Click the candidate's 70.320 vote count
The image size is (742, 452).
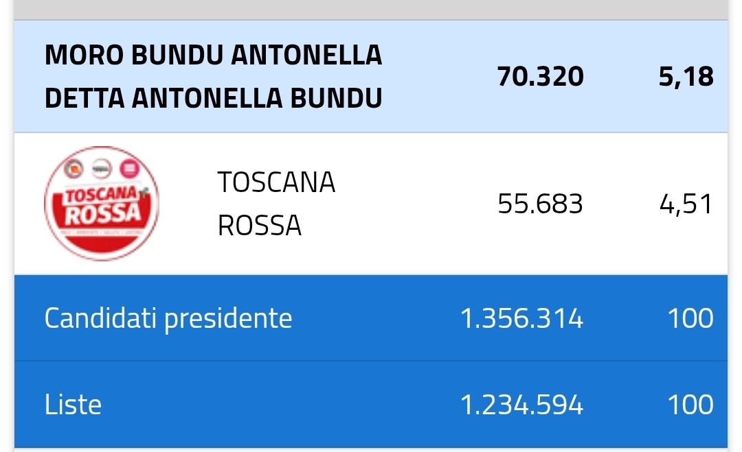pos(540,76)
